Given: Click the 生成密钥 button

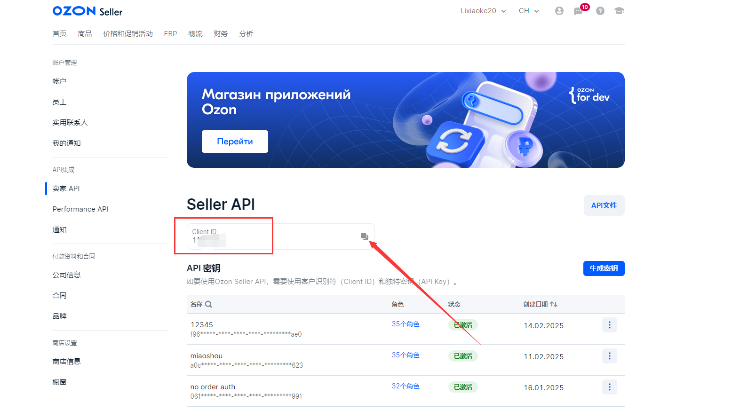Looking at the screenshot, I should pyautogui.click(x=604, y=268).
